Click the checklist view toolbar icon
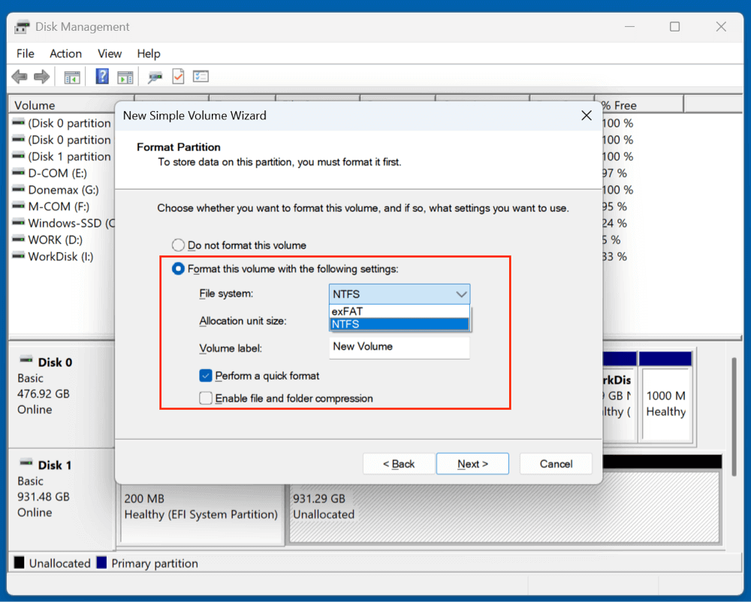The height and width of the screenshot is (602, 751). [201, 77]
